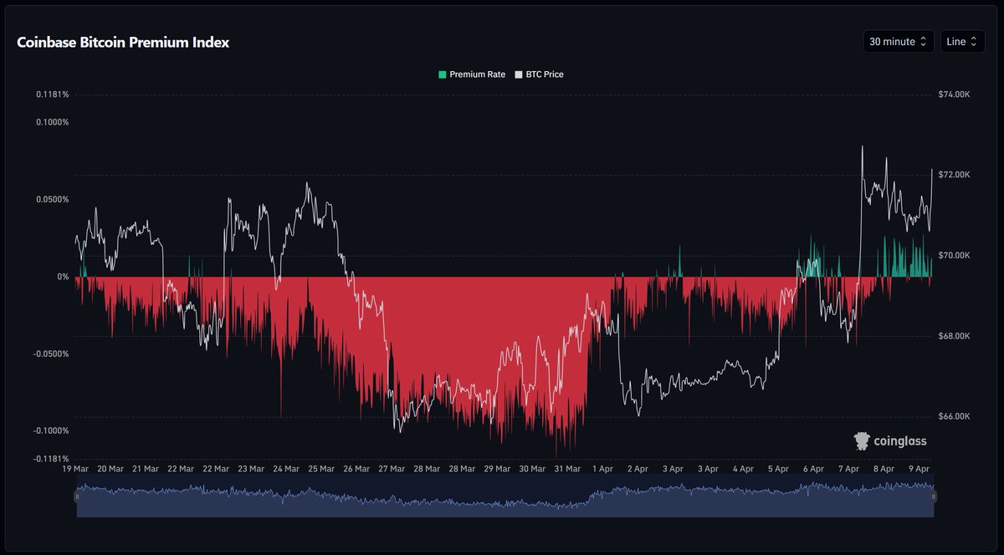
Task: Click the 1 Apr date label
Action: (602, 469)
